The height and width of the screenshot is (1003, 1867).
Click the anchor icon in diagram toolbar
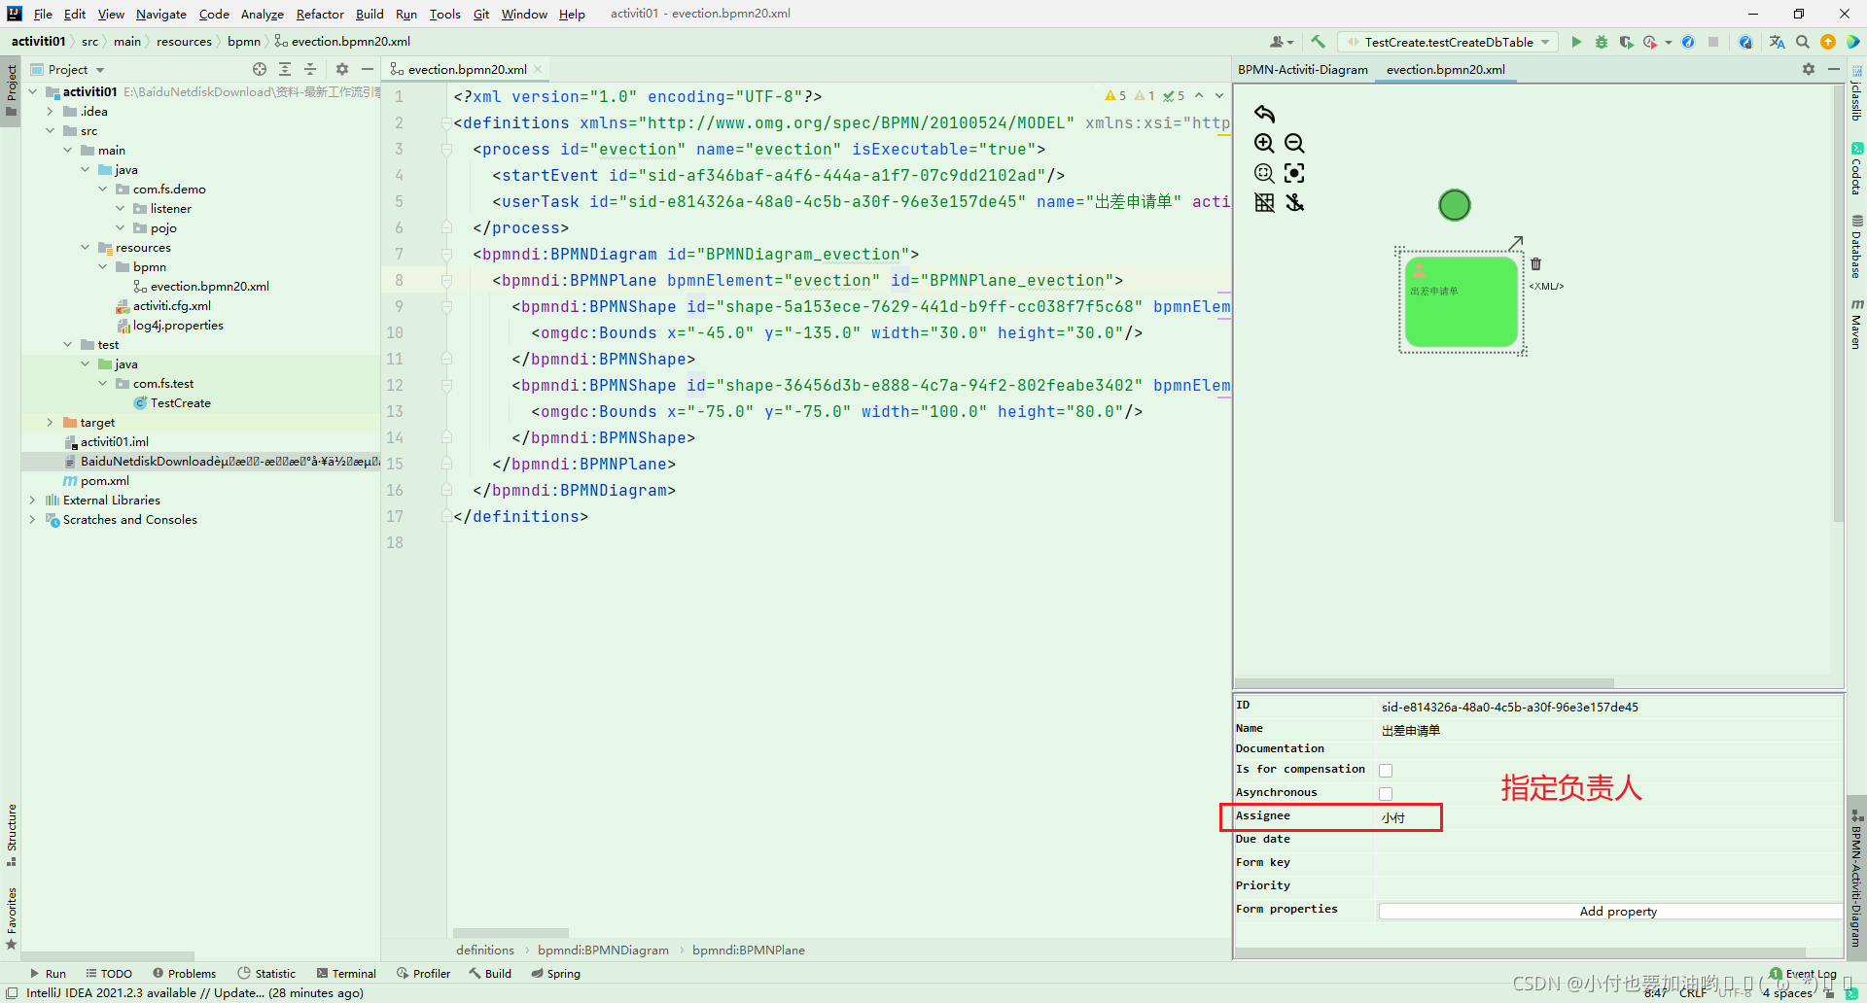(x=1294, y=202)
